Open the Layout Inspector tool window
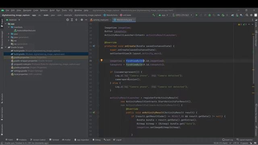Image resolution: width=258 pixels, height=145 pixels. click(x=245, y=140)
